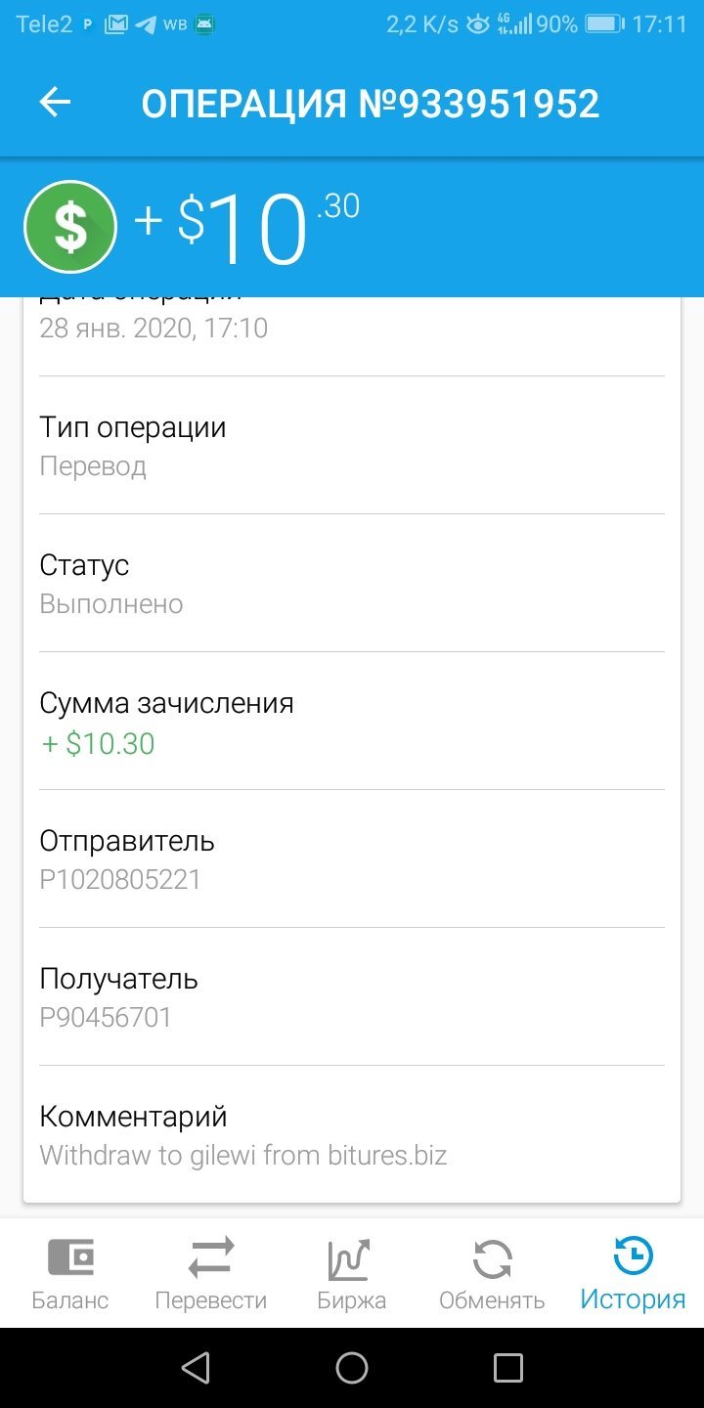Tap Android home circle button

[352, 1367]
